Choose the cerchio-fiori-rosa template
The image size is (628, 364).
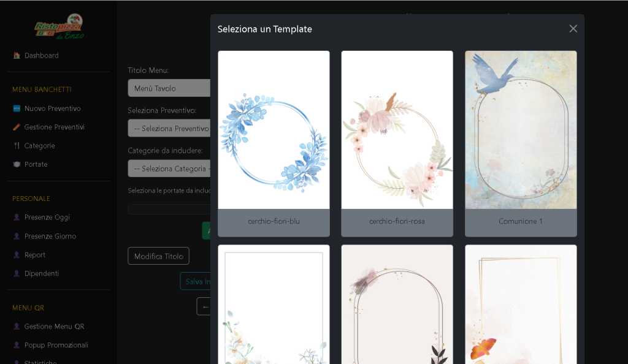coord(397,143)
